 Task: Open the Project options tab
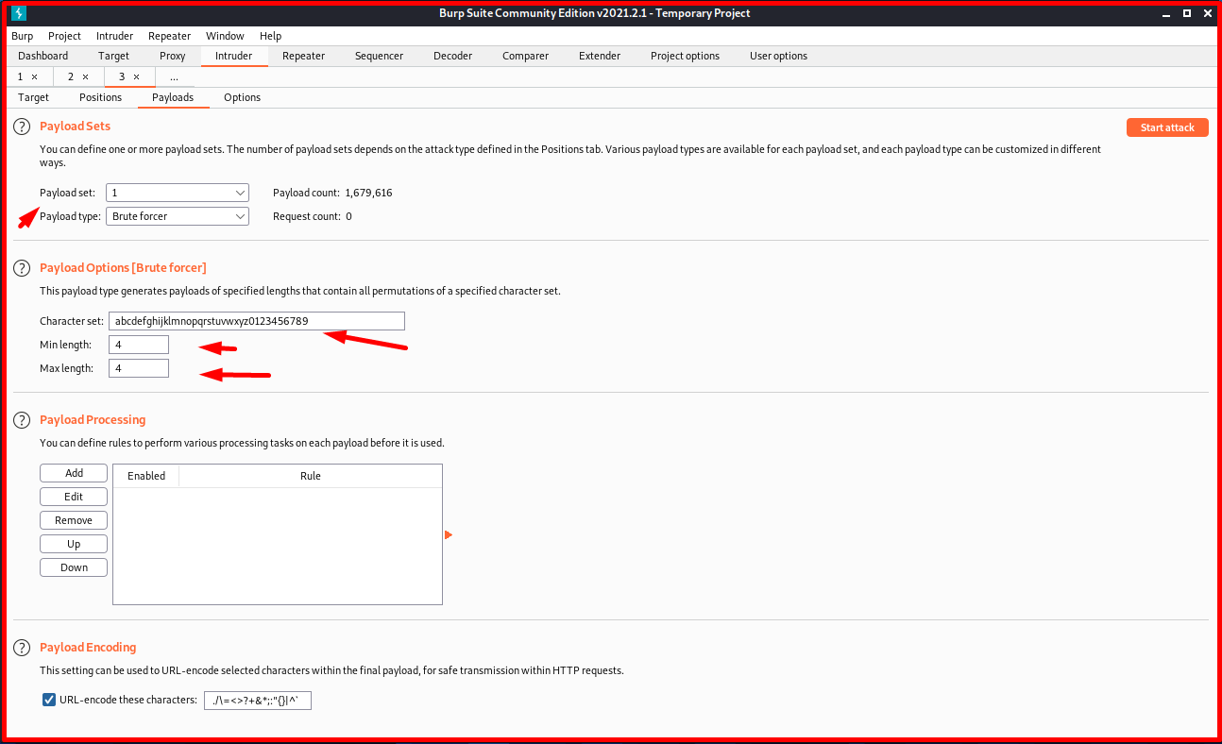click(x=686, y=56)
